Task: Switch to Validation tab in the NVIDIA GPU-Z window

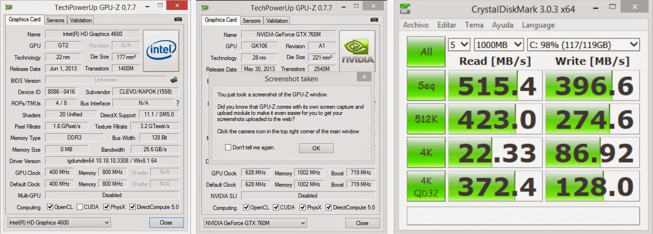Action: tap(277, 21)
